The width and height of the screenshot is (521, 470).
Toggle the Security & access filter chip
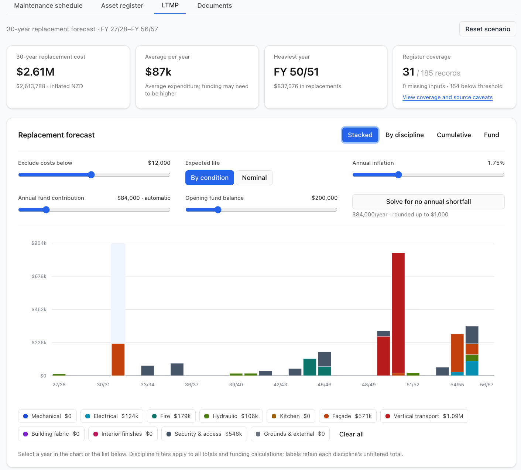pyautogui.click(x=204, y=434)
